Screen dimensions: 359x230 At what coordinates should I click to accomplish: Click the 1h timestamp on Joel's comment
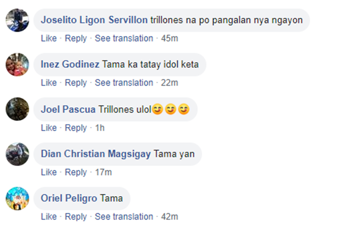tap(100, 128)
